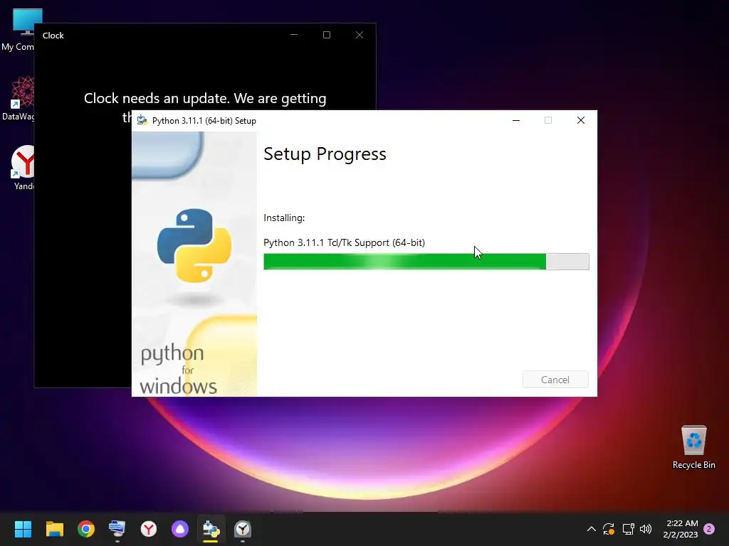Cancel the Python installation

(555, 380)
